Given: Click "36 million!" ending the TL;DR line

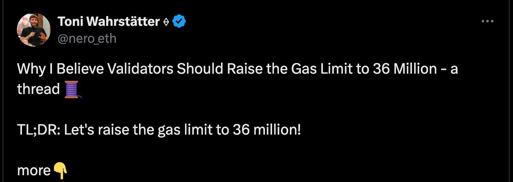Looking at the screenshot, I should pos(267,130).
